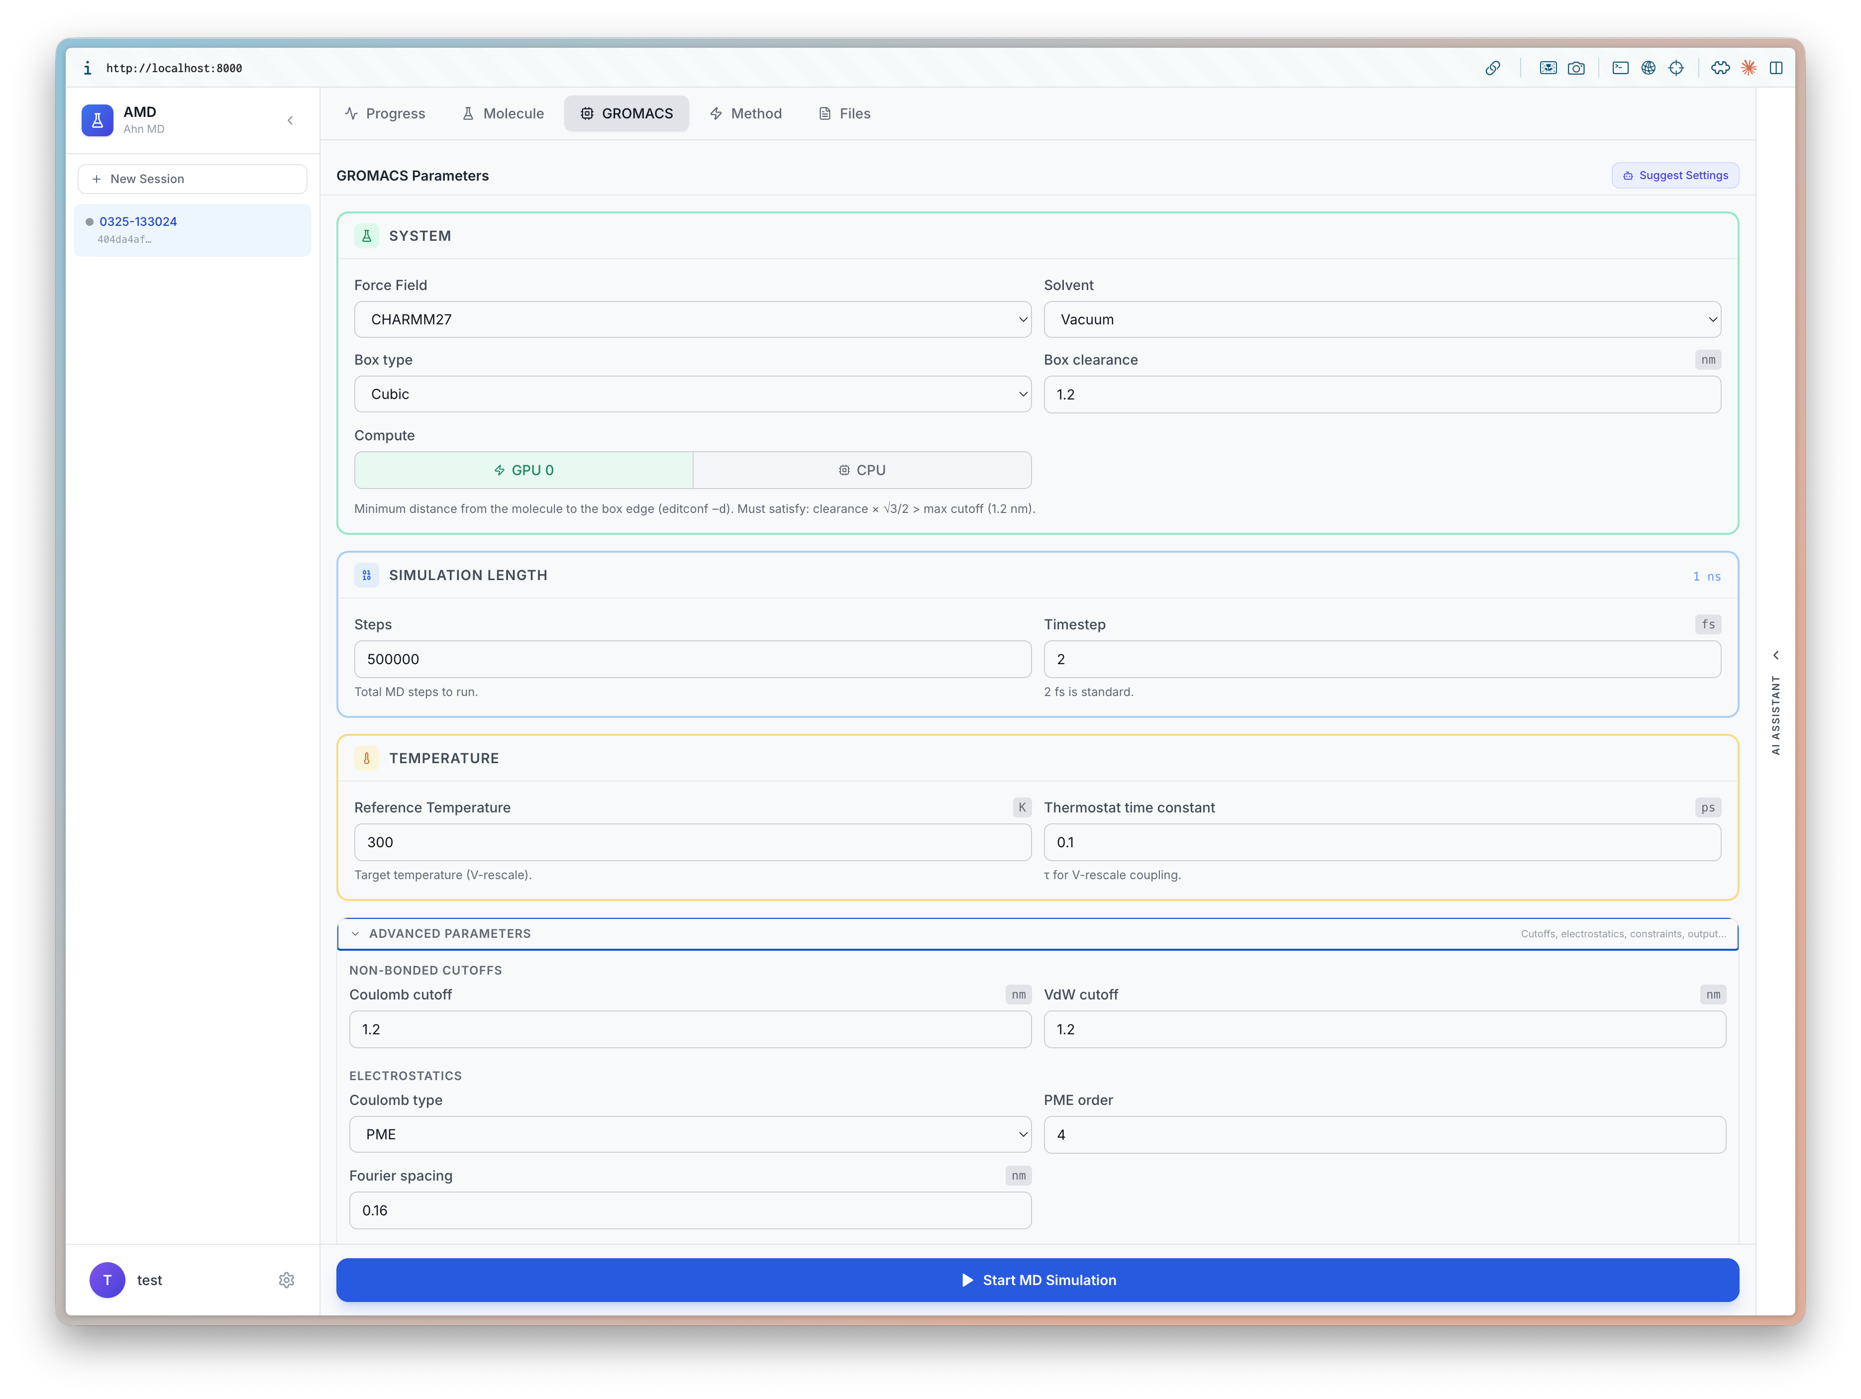Select the crosshair element picker icon

click(1676, 68)
